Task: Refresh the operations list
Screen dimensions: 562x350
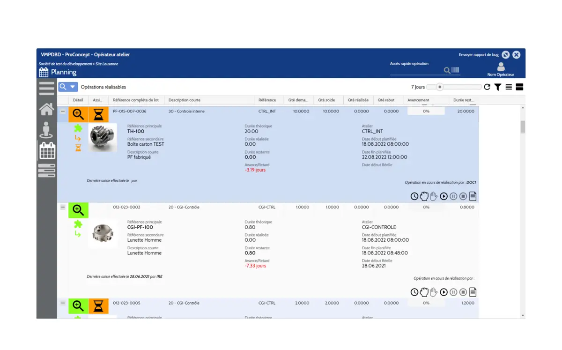Action: (487, 87)
